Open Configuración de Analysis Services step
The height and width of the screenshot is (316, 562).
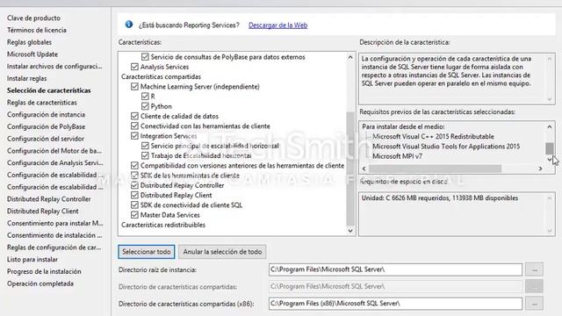(54, 163)
